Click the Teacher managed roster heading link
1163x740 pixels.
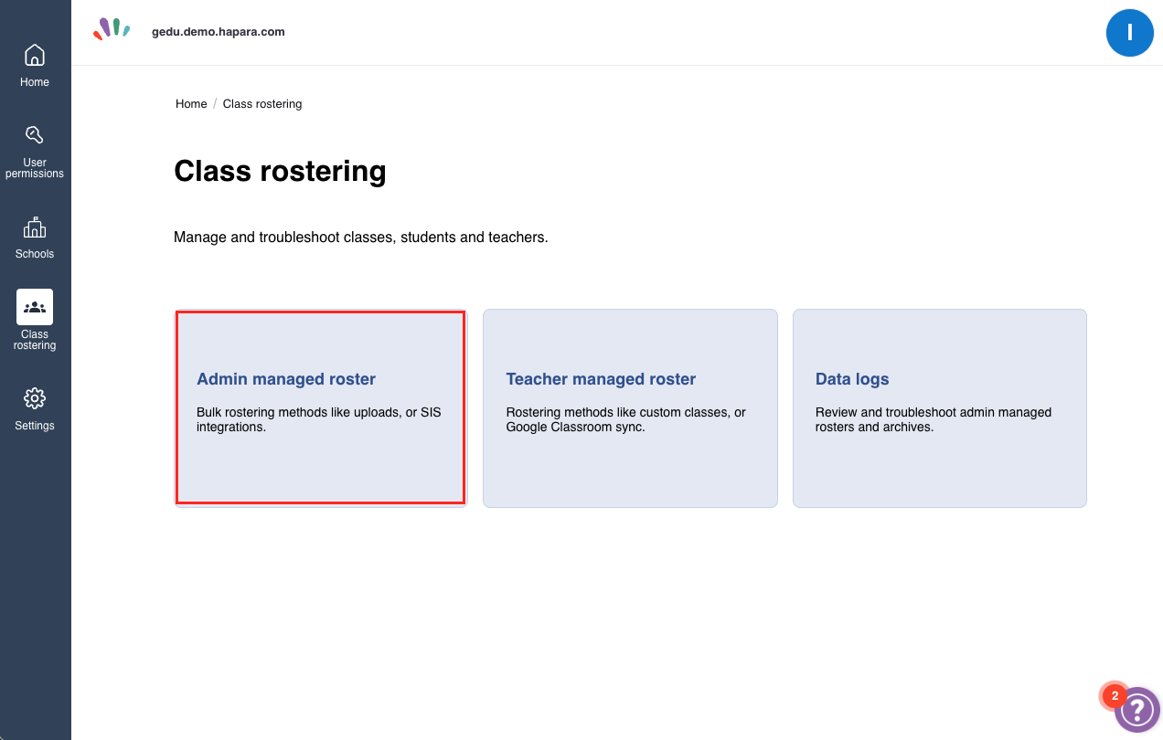(603, 379)
